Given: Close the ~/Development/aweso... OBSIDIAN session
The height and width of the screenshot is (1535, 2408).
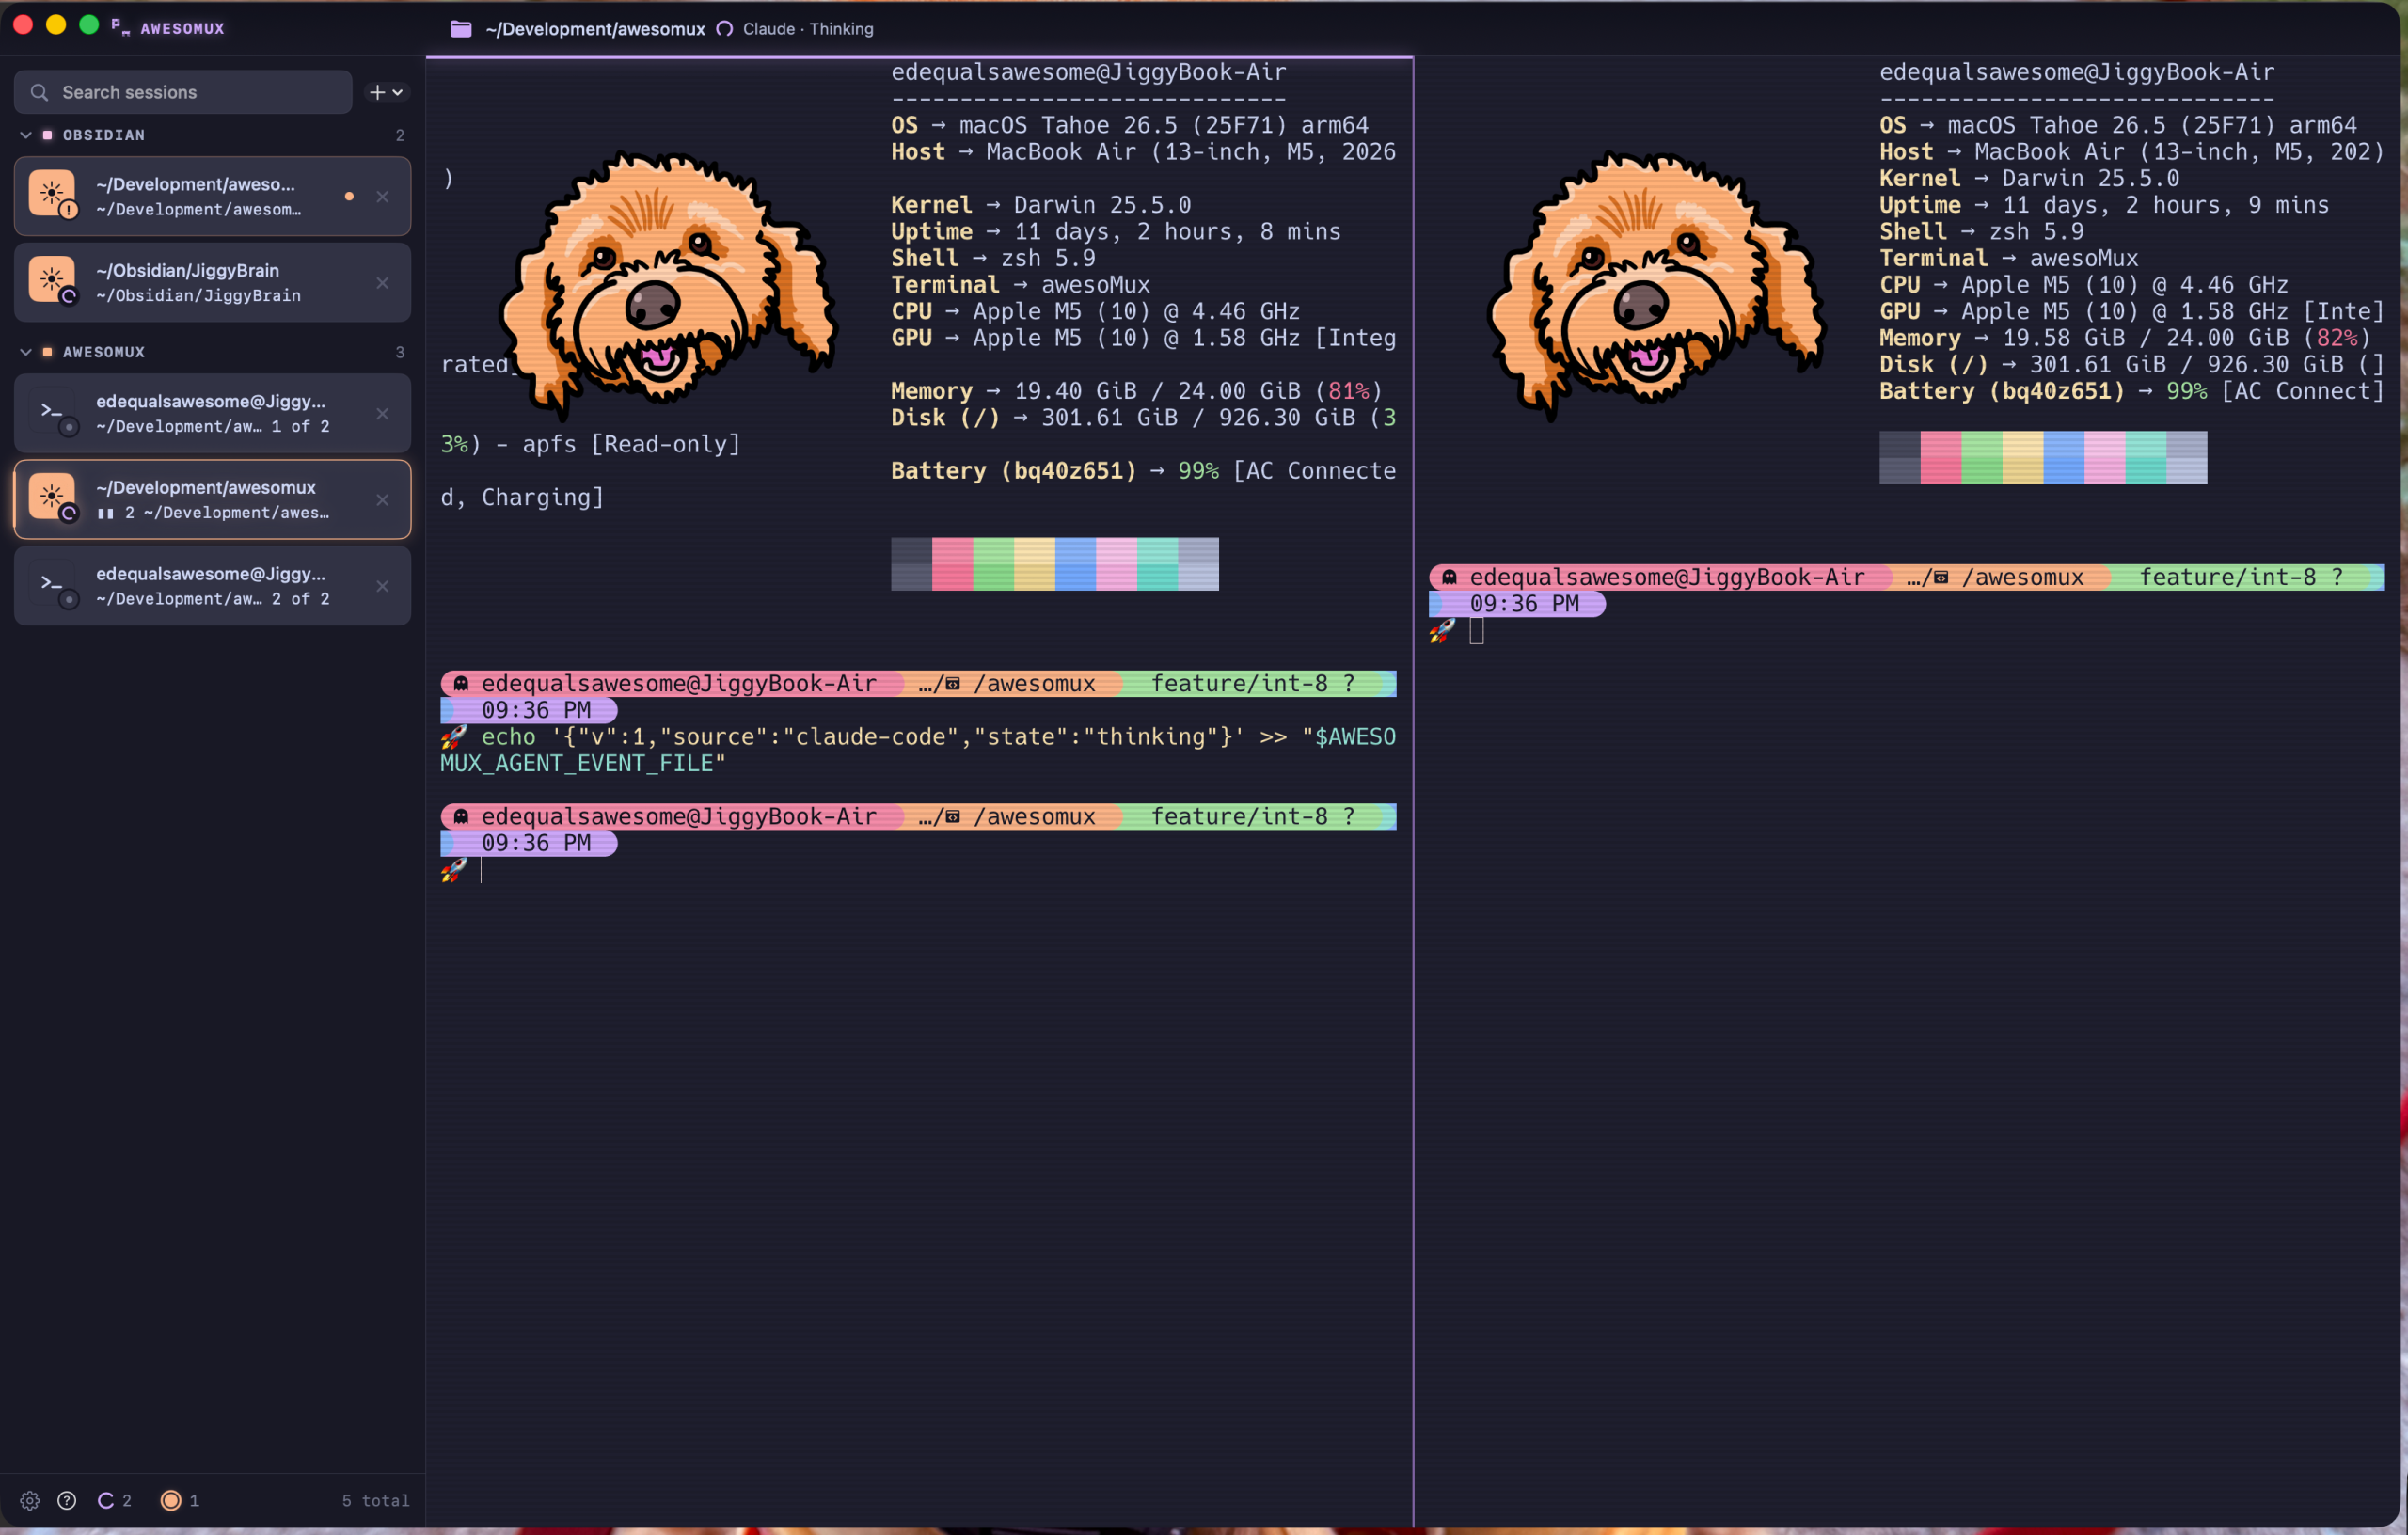Looking at the screenshot, I should coord(382,196).
